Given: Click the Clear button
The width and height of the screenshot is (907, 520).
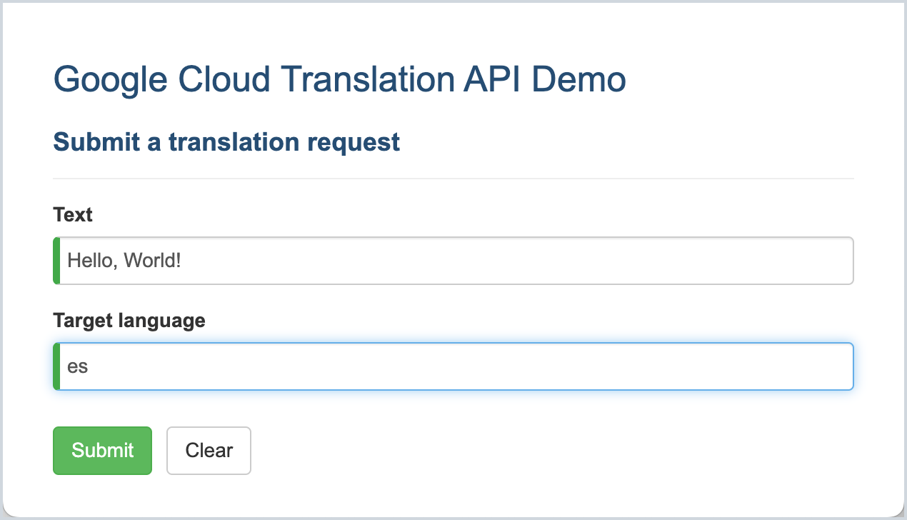Looking at the screenshot, I should [x=209, y=450].
